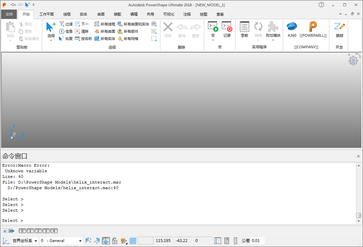This screenshot has height=247, width=363.
Task: Click 恢复 to restore the selection
Action: click(x=66, y=38)
